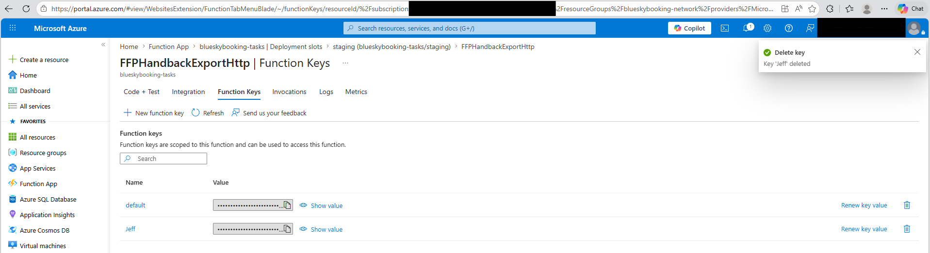Focus the function keys Search box
The width and height of the screenshot is (930, 253).
pos(163,158)
